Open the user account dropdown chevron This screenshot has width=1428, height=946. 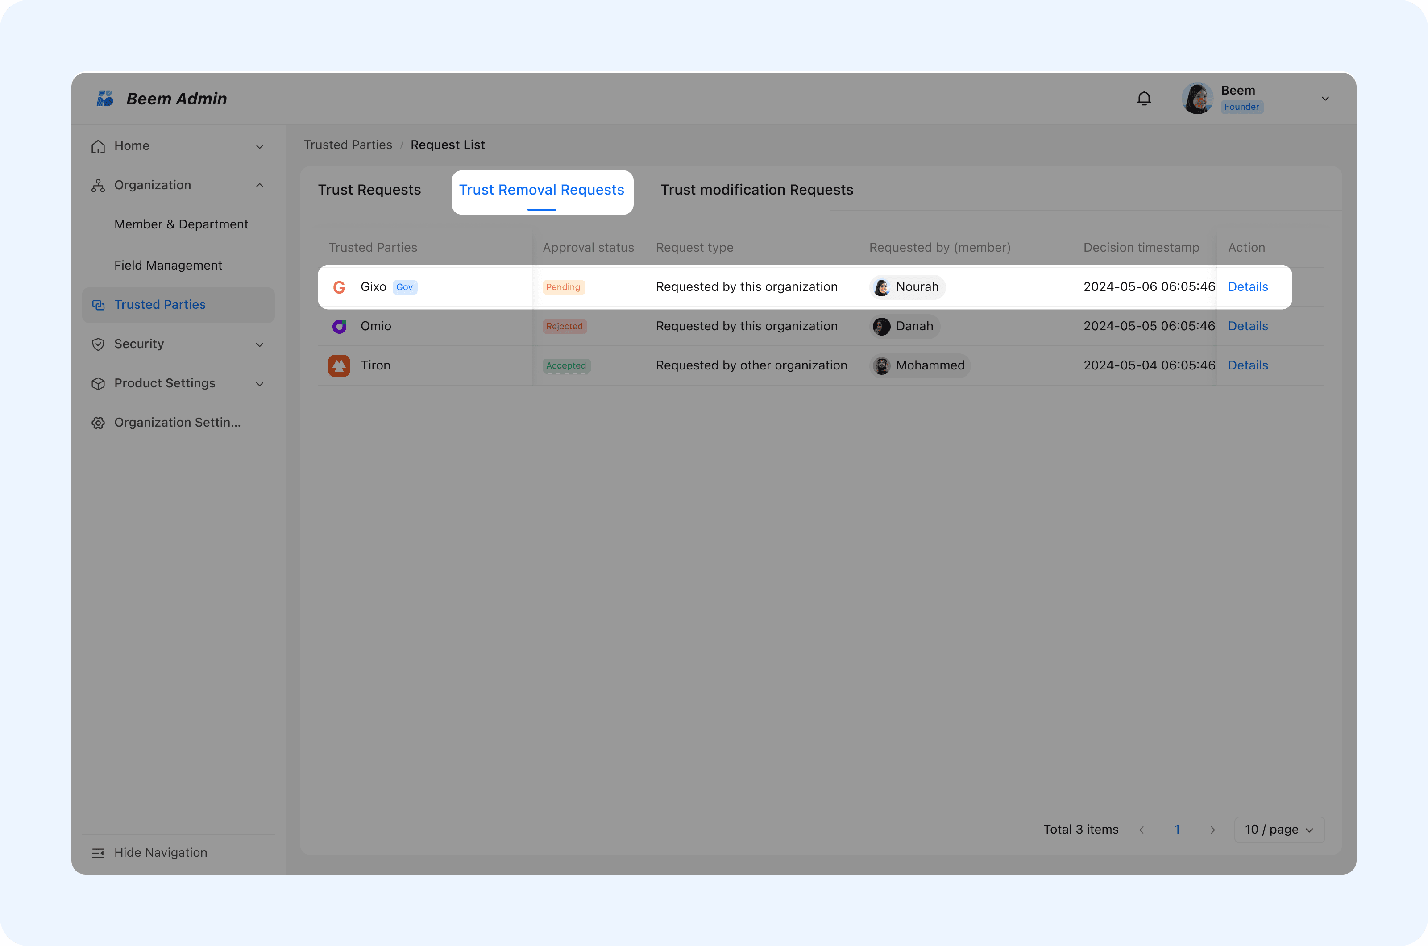1325,99
